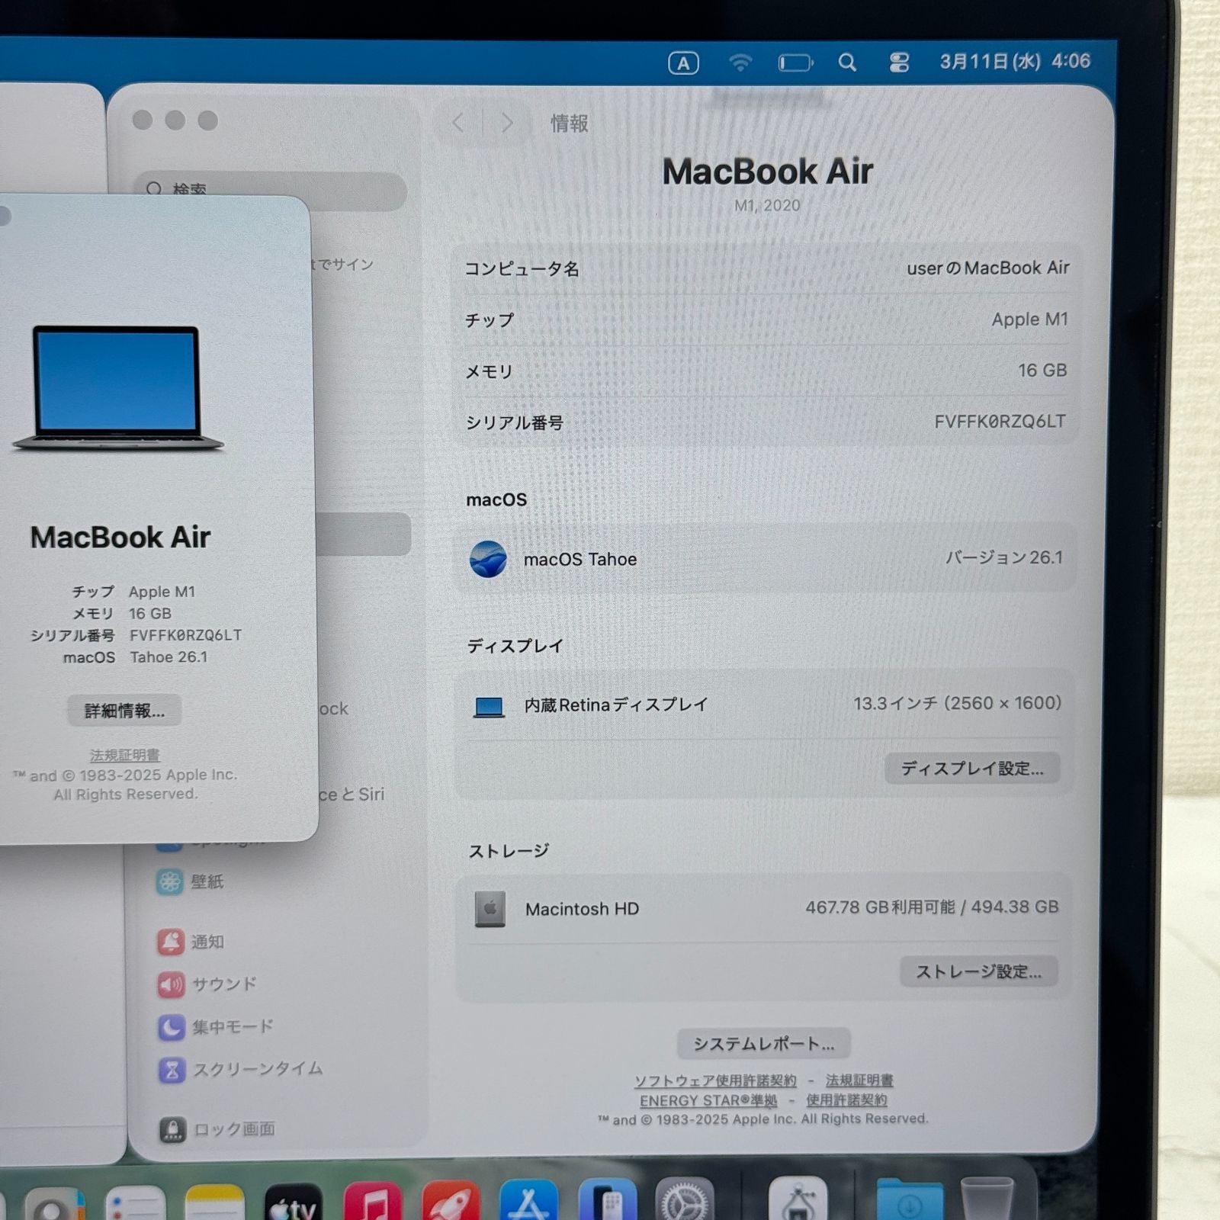Viewport: 1220px width, 1220px height.
Task: Open Control Center in menu bar
Action: coord(899,63)
